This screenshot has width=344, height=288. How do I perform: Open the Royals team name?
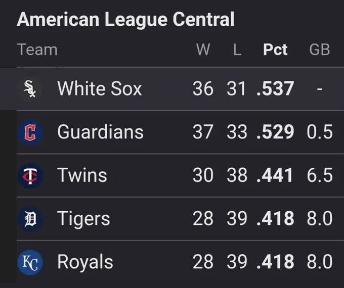click(85, 262)
